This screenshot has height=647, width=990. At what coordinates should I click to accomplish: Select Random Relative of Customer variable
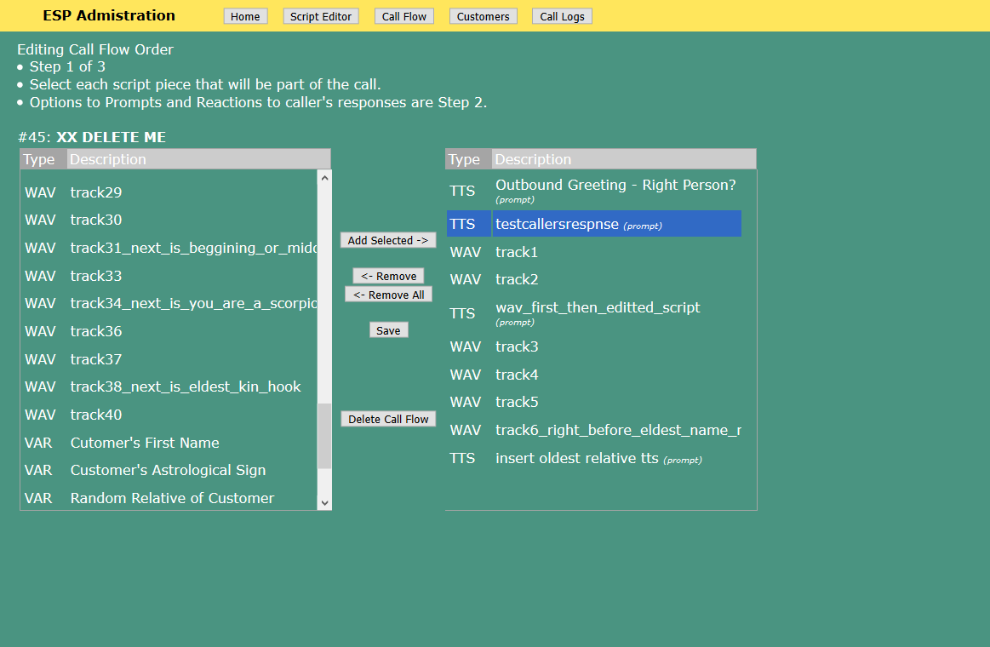(x=172, y=498)
